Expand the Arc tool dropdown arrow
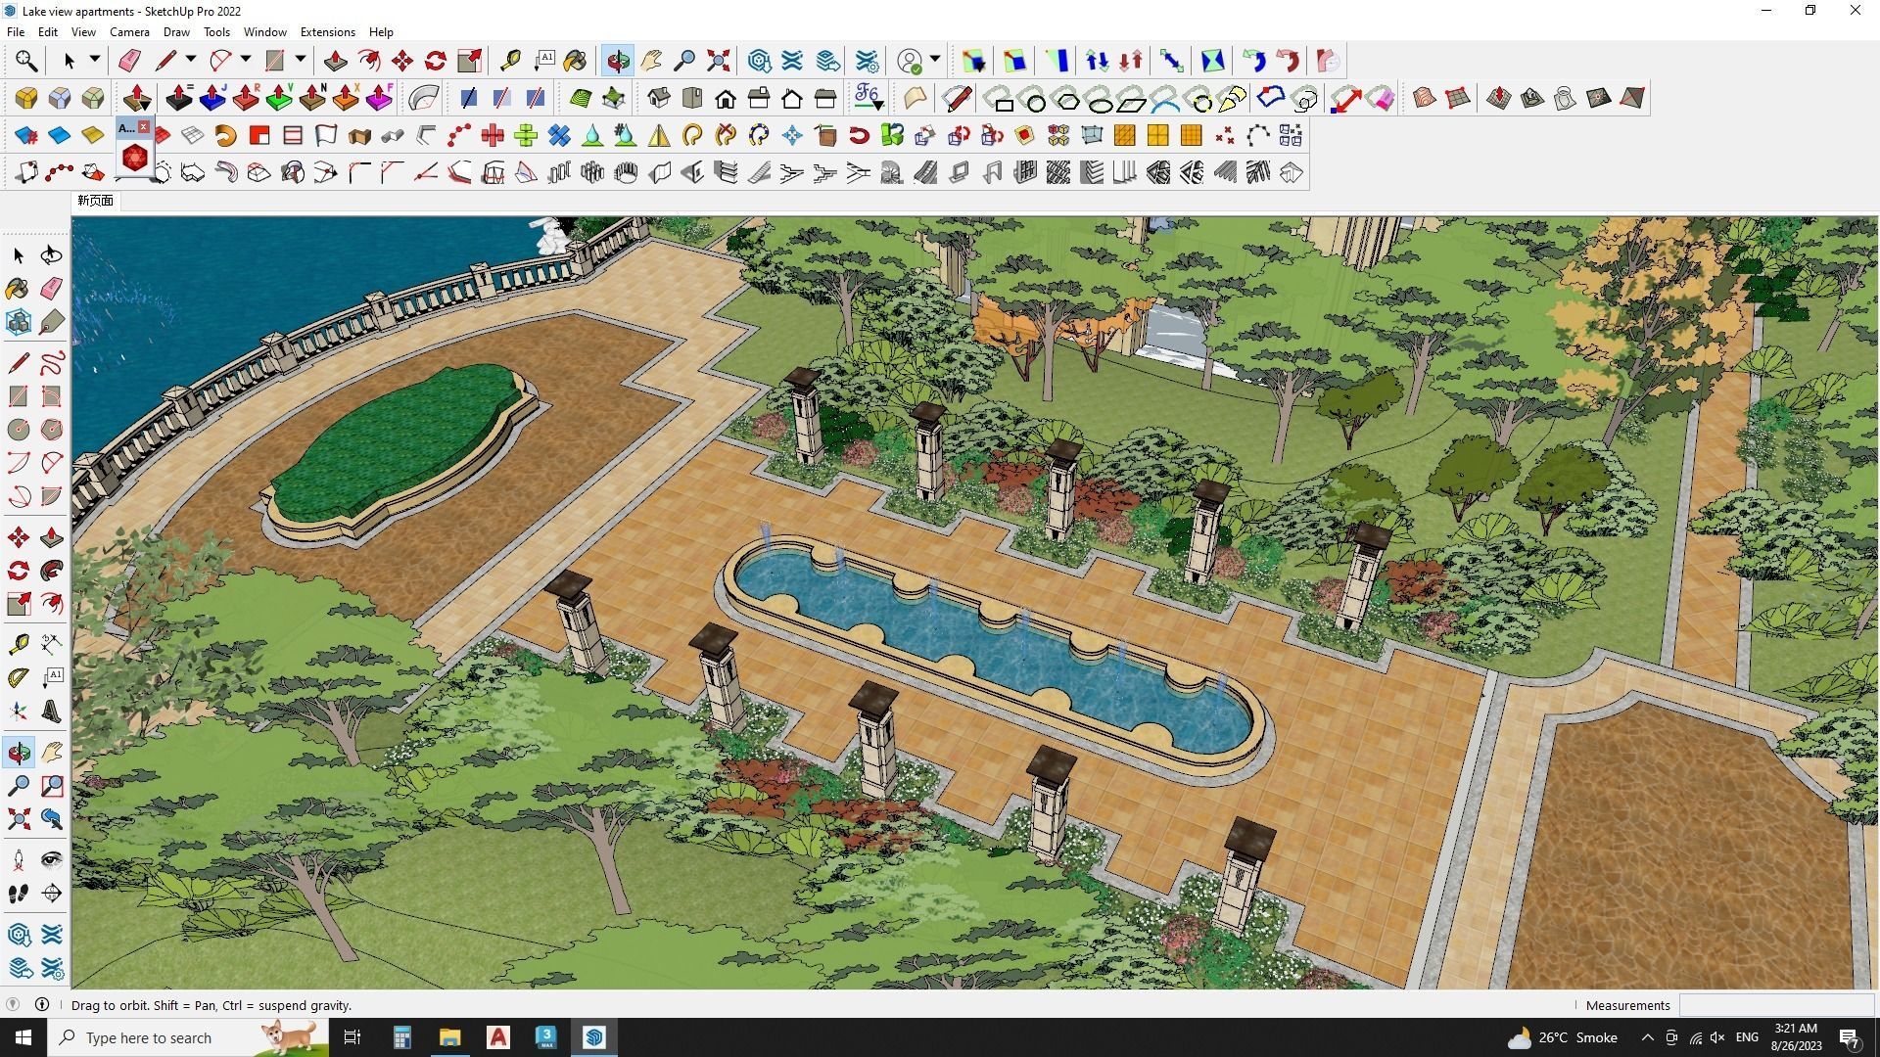Image resolution: width=1880 pixels, height=1057 pixels. click(246, 60)
